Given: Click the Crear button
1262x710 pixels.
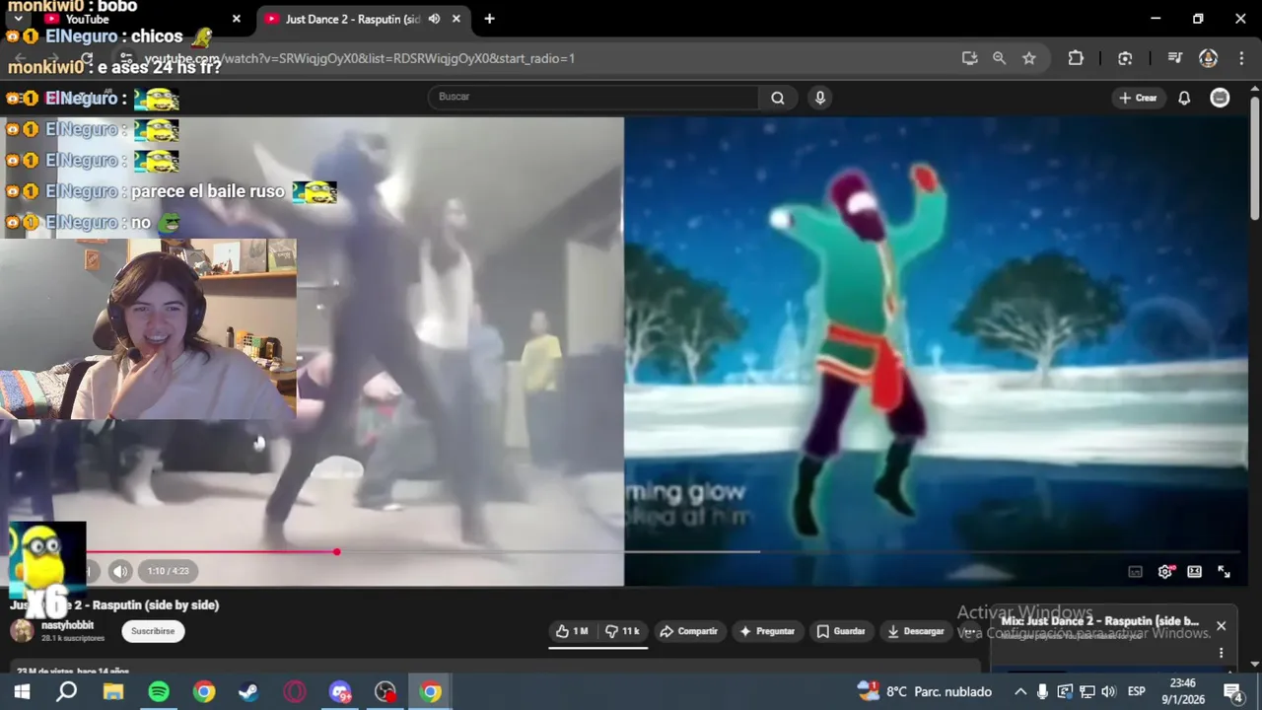Looking at the screenshot, I should click(1138, 98).
